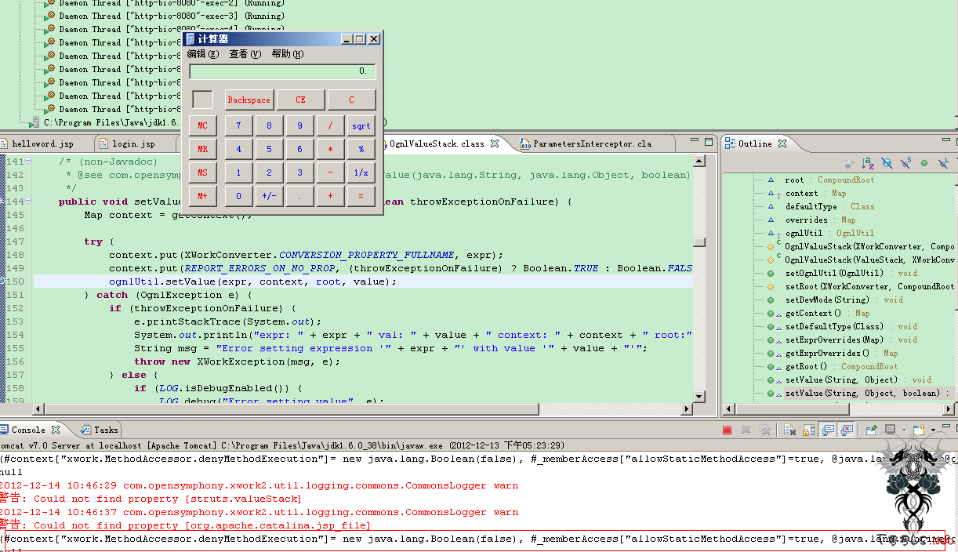This screenshot has width=958, height=552.
Task: Click the calculator Backspace button
Action: pyautogui.click(x=249, y=100)
